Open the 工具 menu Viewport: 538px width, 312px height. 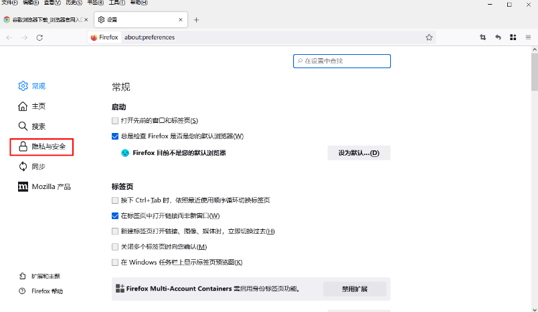tap(117, 3)
